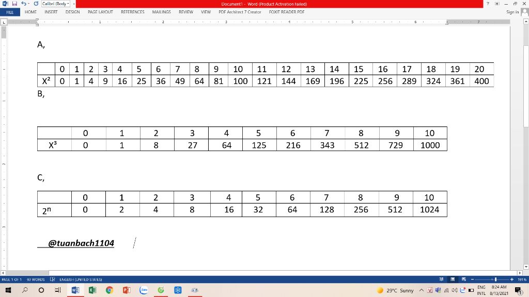Click the volume speaker icon in tray
The width and height of the screenshot is (529, 297).
(x=455, y=290)
